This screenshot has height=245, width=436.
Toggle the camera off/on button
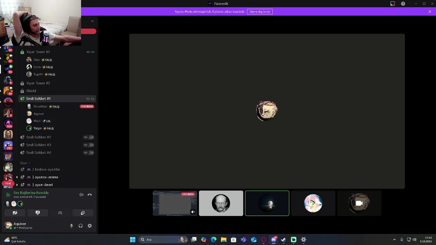pos(15,213)
